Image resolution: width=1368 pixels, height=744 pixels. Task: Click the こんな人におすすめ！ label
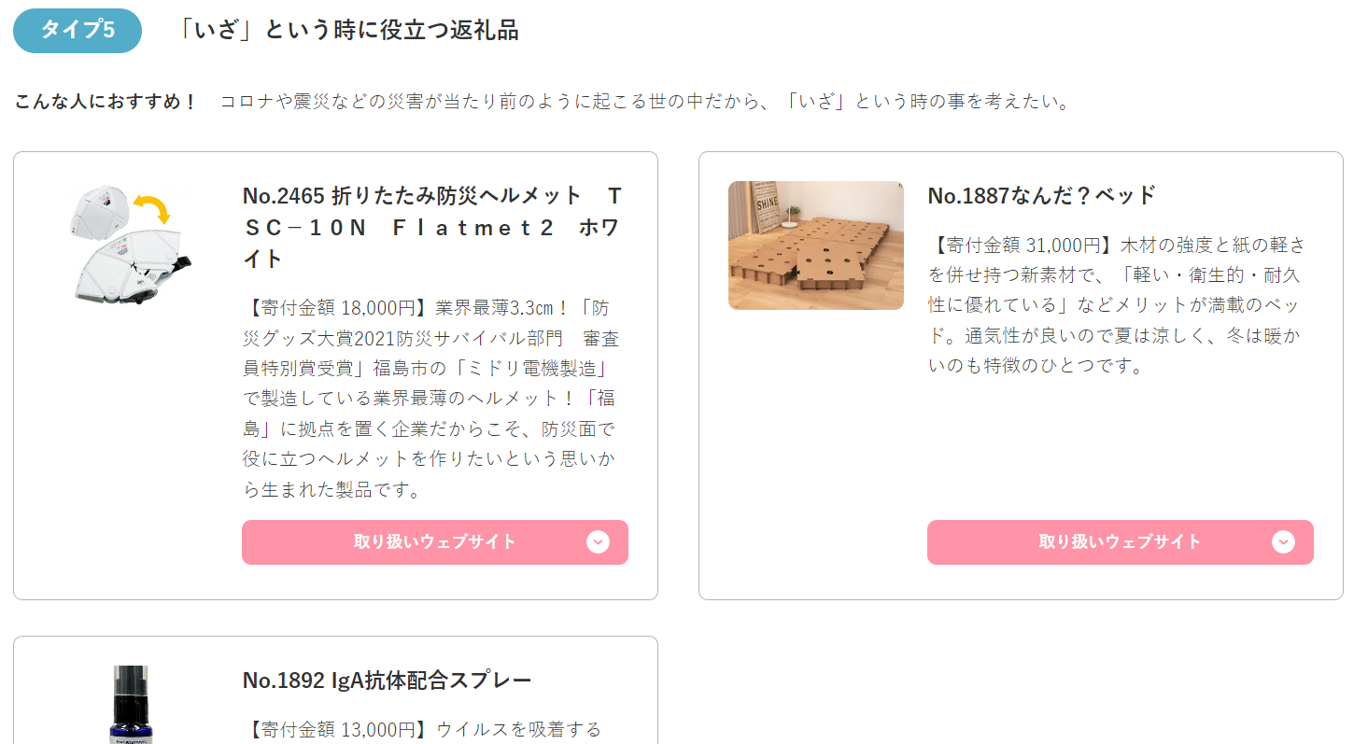click(x=106, y=101)
